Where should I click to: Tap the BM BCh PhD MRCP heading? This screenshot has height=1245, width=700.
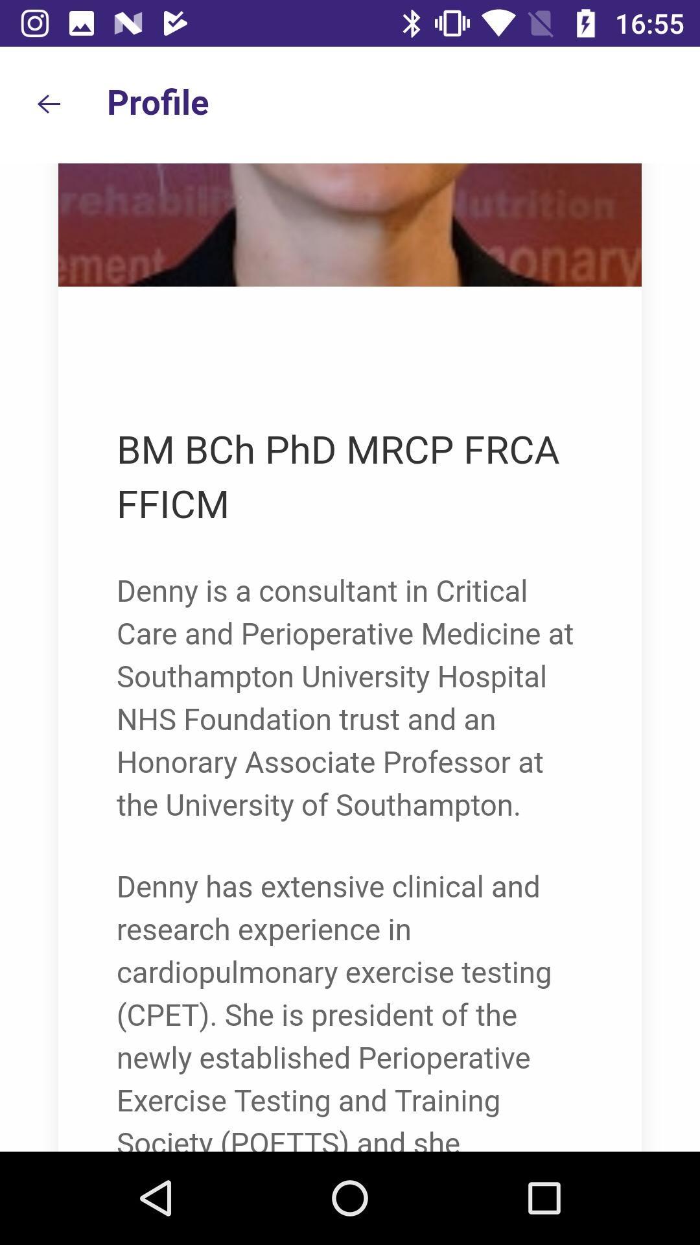tap(337, 450)
